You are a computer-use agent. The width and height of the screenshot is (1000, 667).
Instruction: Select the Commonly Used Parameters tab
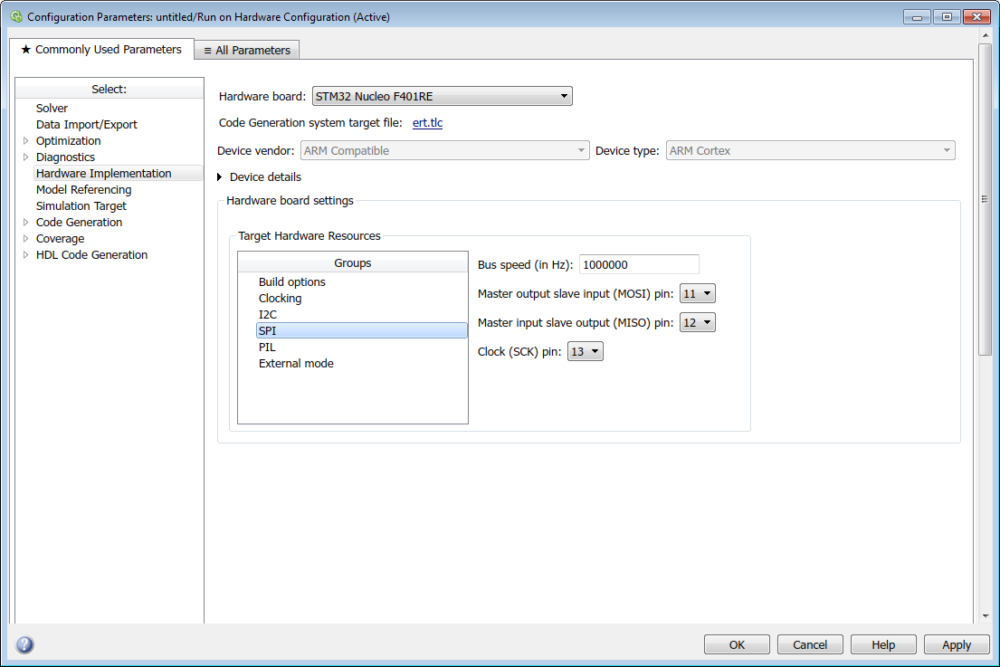[x=101, y=50]
